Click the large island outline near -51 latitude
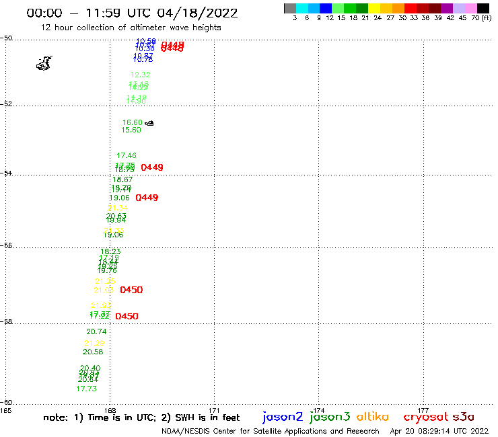The image size is (498, 437). point(44,63)
